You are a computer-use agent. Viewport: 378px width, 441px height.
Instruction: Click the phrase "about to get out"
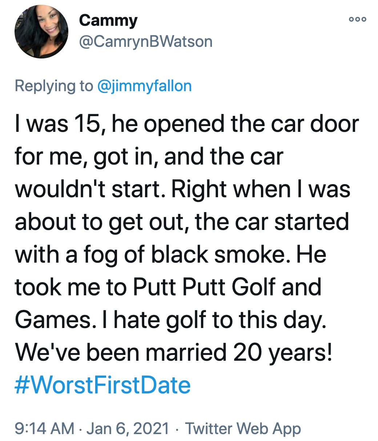[x=100, y=222]
